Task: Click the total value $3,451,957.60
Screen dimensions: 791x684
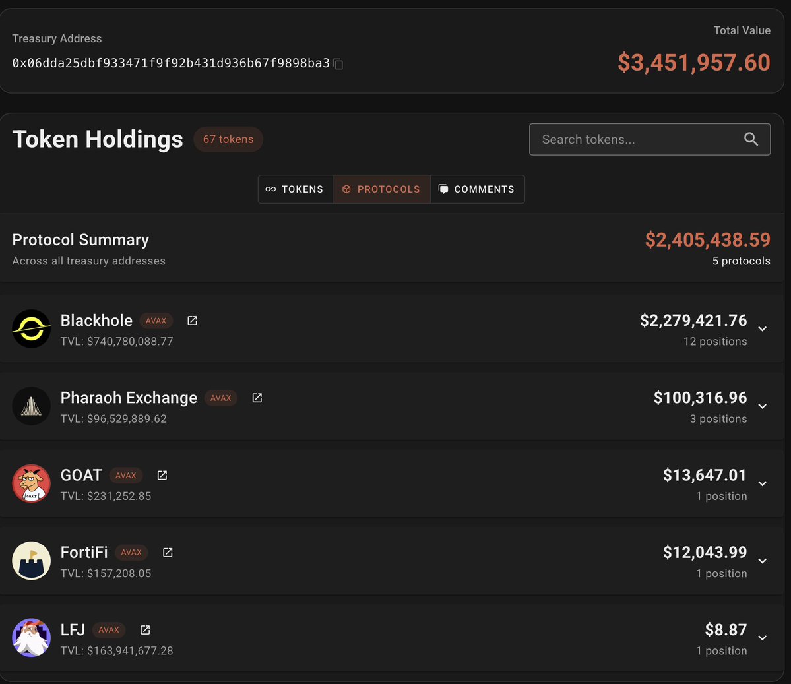Action: click(693, 63)
